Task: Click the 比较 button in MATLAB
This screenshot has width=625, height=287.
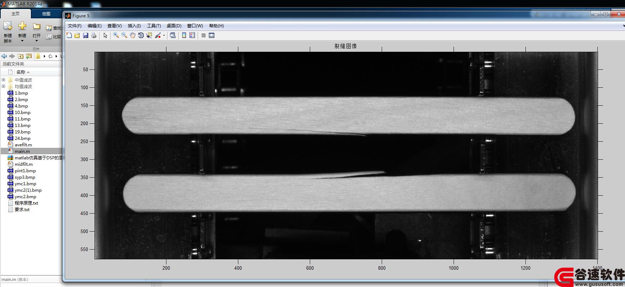Action: point(54,37)
